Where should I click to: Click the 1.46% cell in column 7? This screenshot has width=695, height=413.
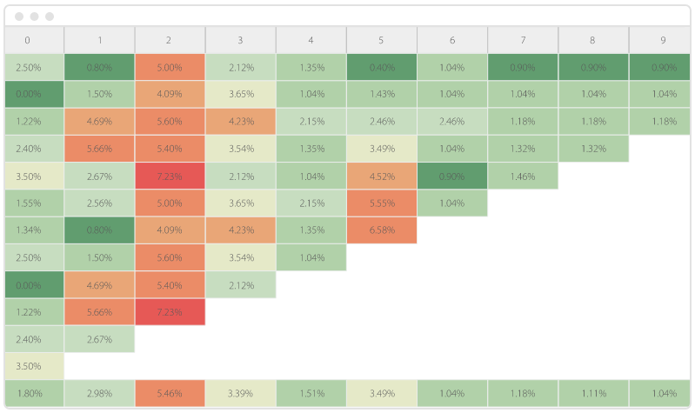point(523,176)
